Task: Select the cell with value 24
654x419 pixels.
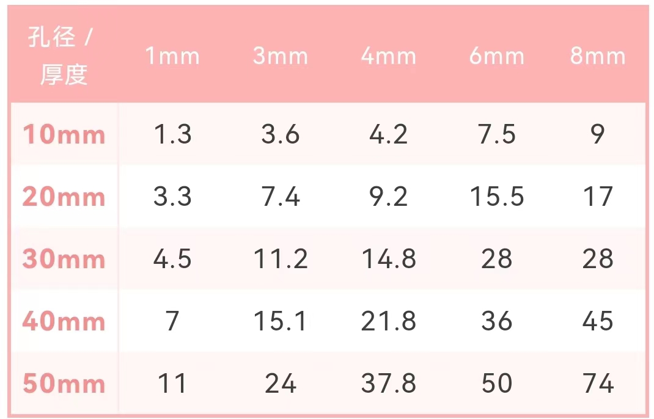Action: click(x=281, y=383)
